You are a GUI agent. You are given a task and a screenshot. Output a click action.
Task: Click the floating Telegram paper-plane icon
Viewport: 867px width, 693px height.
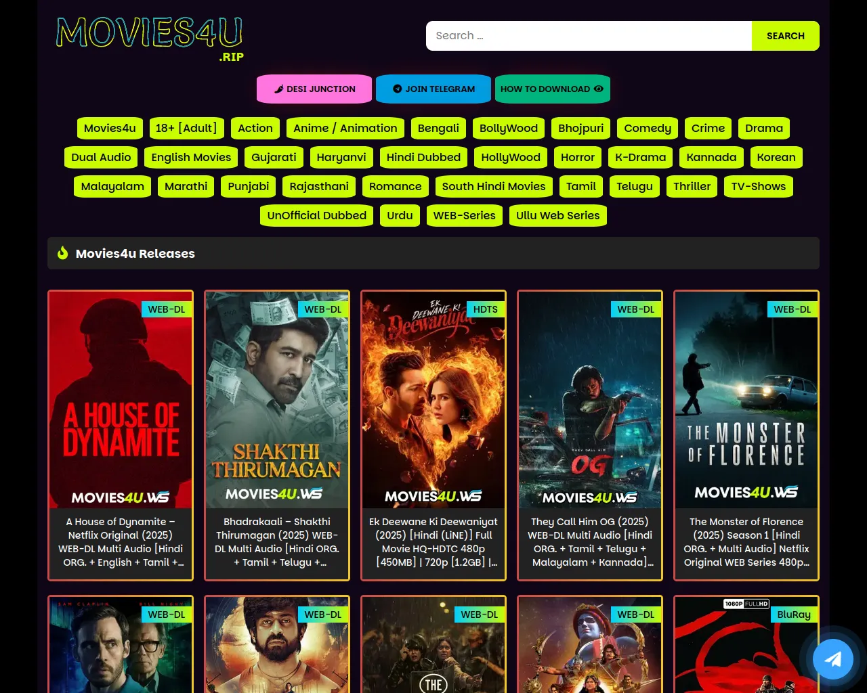tap(832, 658)
